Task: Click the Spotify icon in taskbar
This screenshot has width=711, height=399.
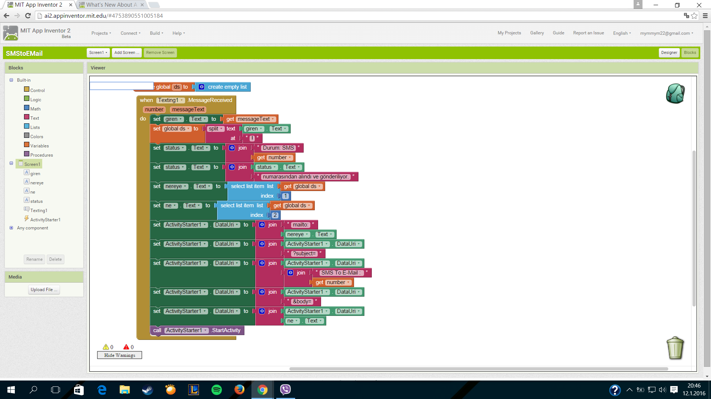Action: (216, 389)
